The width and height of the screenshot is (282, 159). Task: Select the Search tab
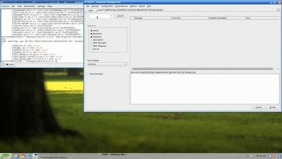pos(101,10)
